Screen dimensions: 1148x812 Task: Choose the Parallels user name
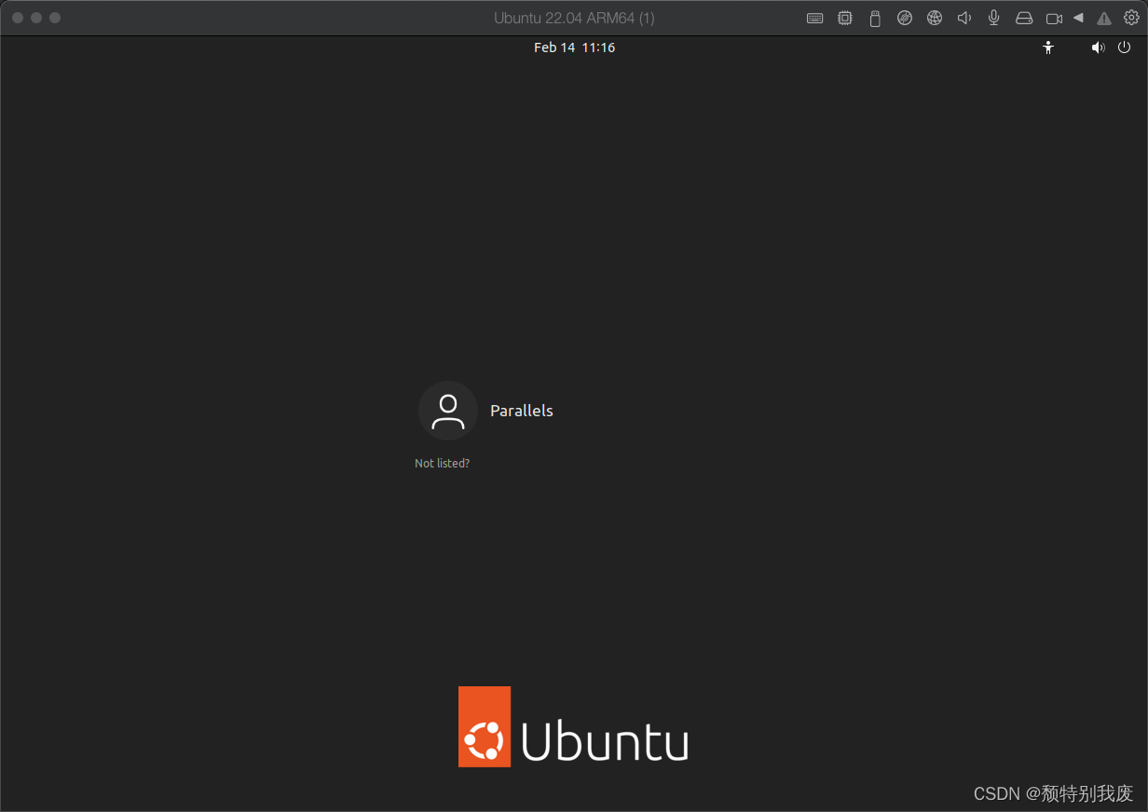click(x=522, y=411)
